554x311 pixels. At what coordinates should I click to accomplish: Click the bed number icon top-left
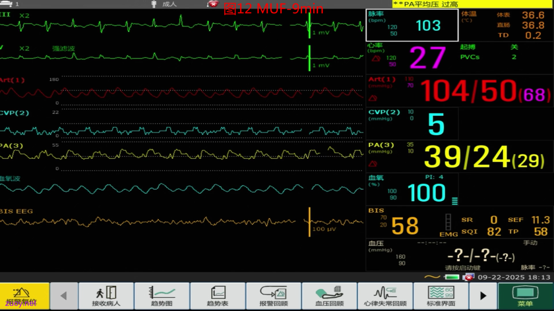6,4
